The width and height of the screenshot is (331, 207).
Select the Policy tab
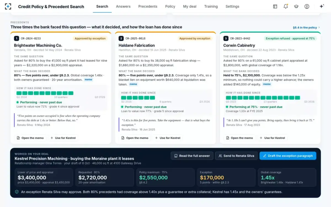(170, 6)
